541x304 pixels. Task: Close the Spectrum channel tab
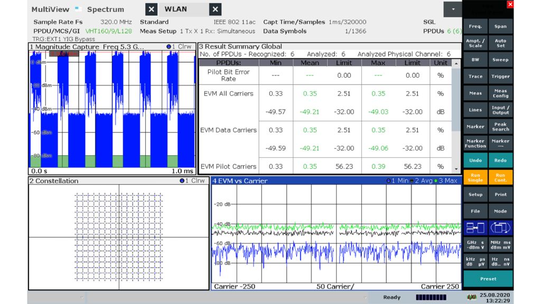[x=151, y=9]
